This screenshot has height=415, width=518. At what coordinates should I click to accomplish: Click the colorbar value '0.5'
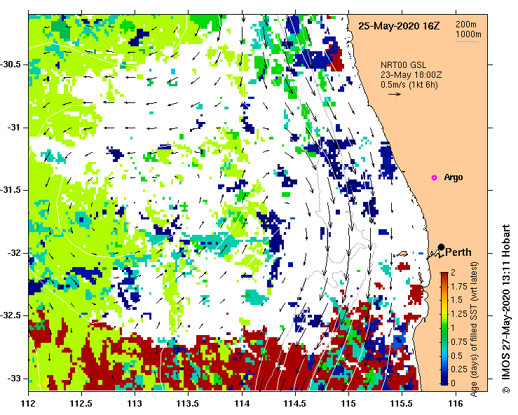pyautogui.click(x=456, y=356)
